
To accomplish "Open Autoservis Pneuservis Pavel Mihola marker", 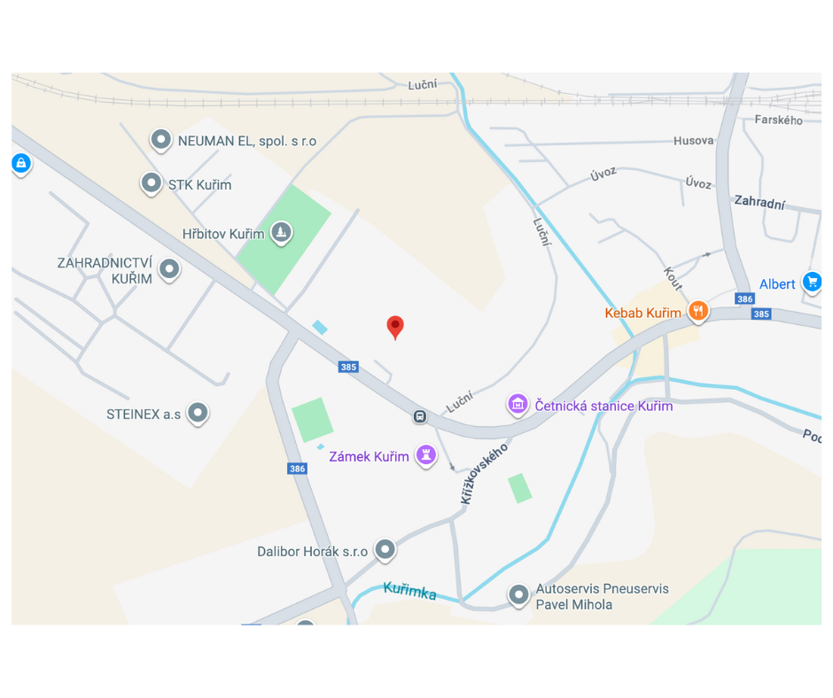I will (x=518, y=595).
